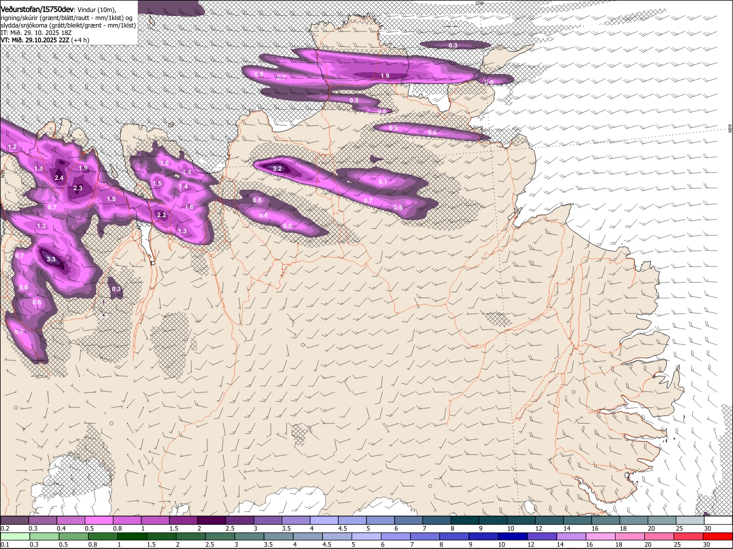733x549 pixels.
Task: Click the 1.6 precipitation value on the map
Action: click(190, 207)
